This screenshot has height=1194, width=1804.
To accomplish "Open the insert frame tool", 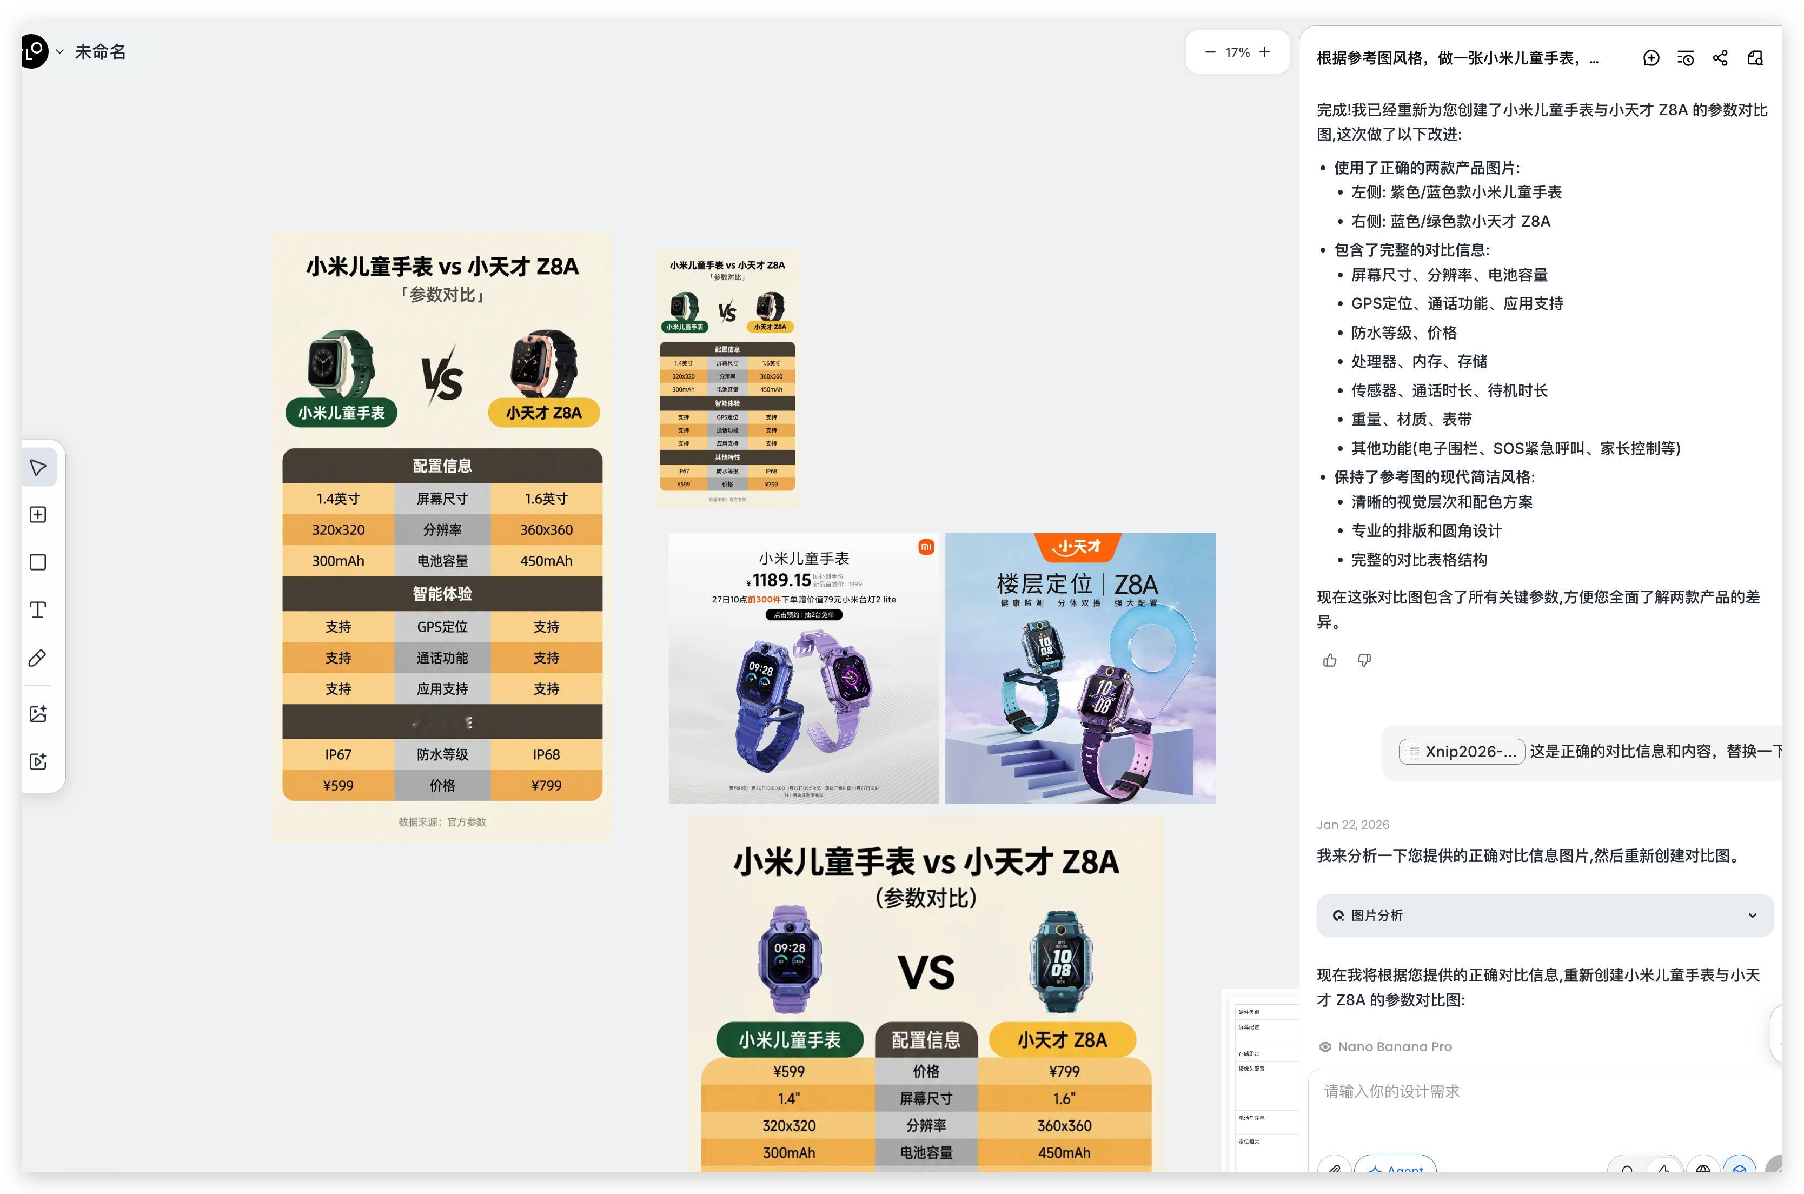I will [38, 514].
